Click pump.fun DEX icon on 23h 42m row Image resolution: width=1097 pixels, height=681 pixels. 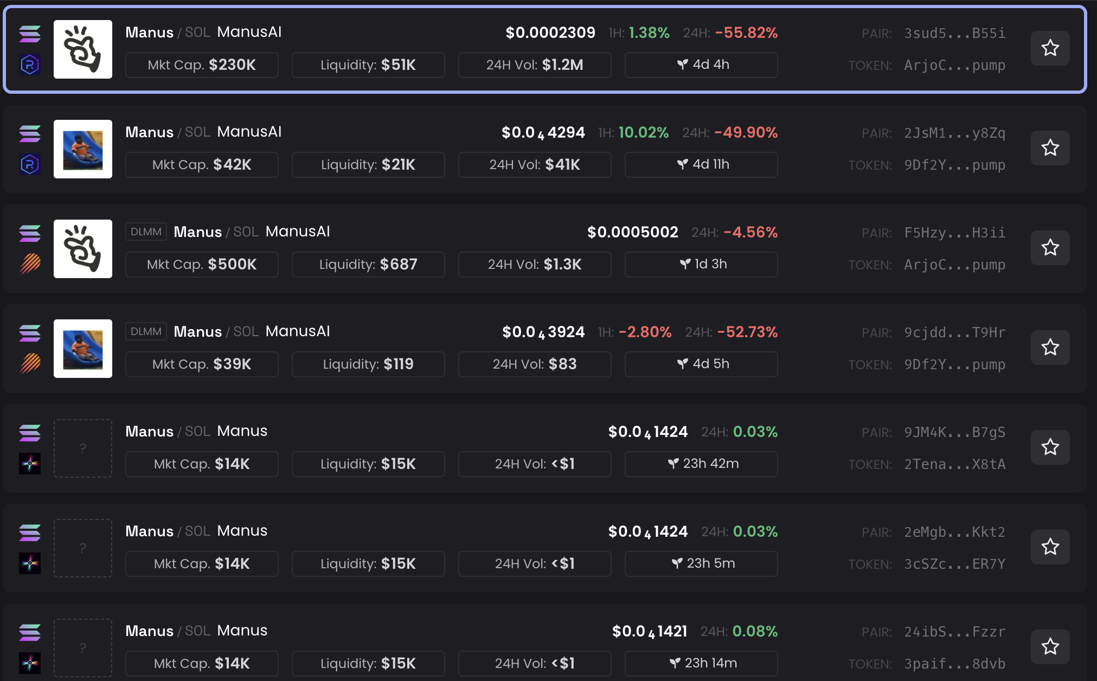[x=30, y=464]
